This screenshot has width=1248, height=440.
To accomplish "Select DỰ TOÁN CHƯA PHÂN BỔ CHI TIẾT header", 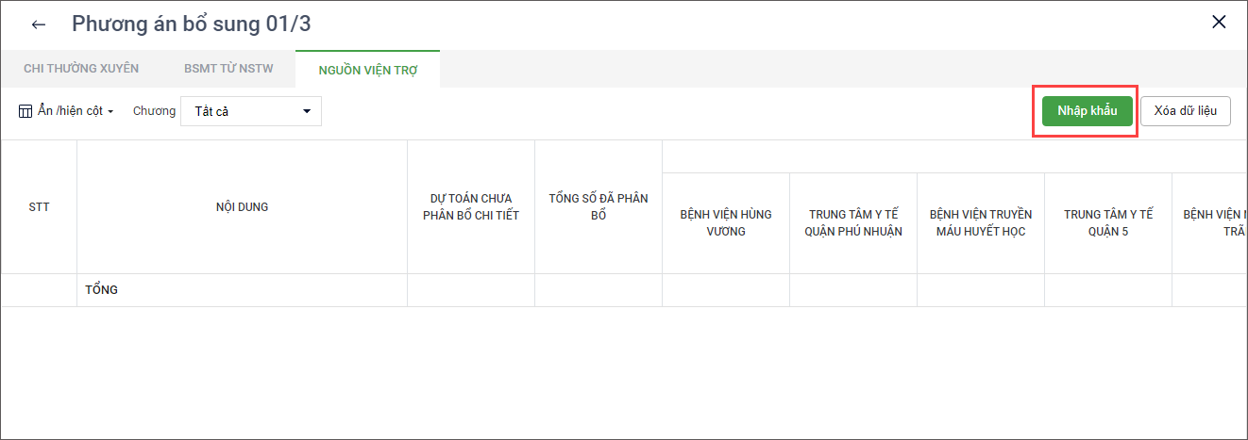I will [x=471, y=207].
